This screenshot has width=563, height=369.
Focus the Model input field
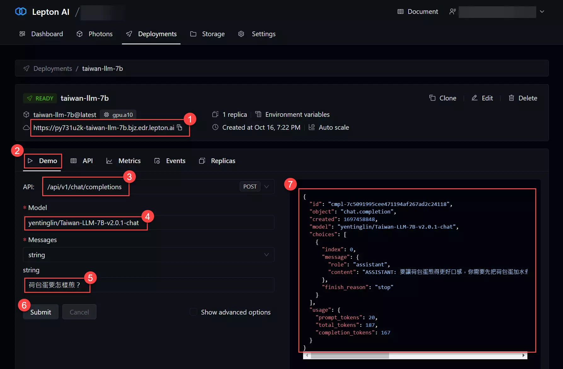pyautogui.click(x=148, y=223)
